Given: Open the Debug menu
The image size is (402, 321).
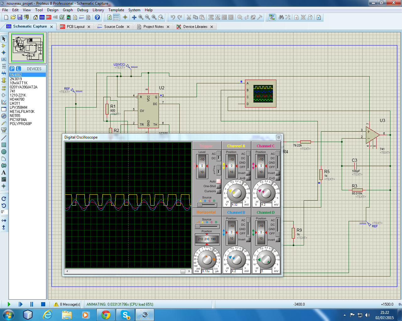Looking at the screenshot, I should [83, 10].
